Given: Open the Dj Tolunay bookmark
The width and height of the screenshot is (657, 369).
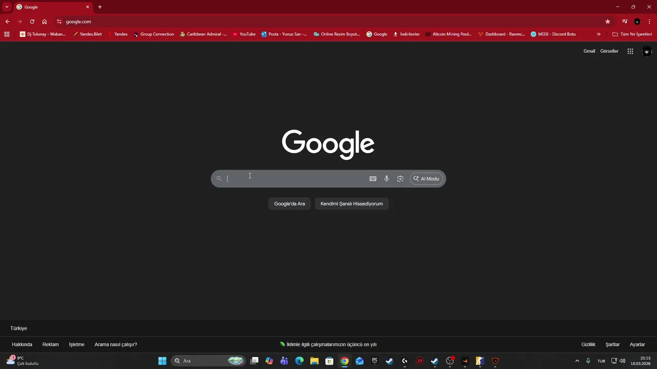Looking at the screenshot, I should pyautogui.click(x=43, y=34).
